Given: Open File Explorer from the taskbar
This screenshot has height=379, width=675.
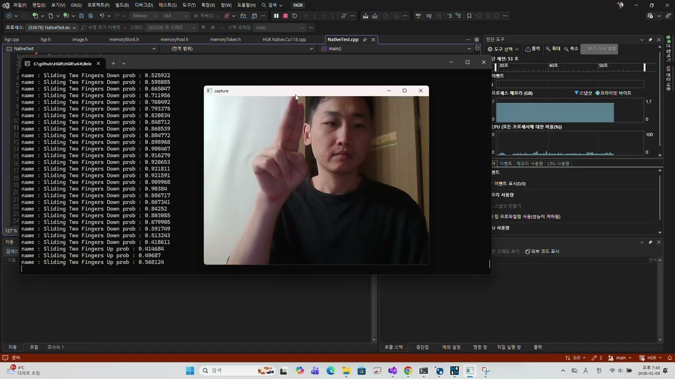Looking at the screenshot, I should point(346,371).
